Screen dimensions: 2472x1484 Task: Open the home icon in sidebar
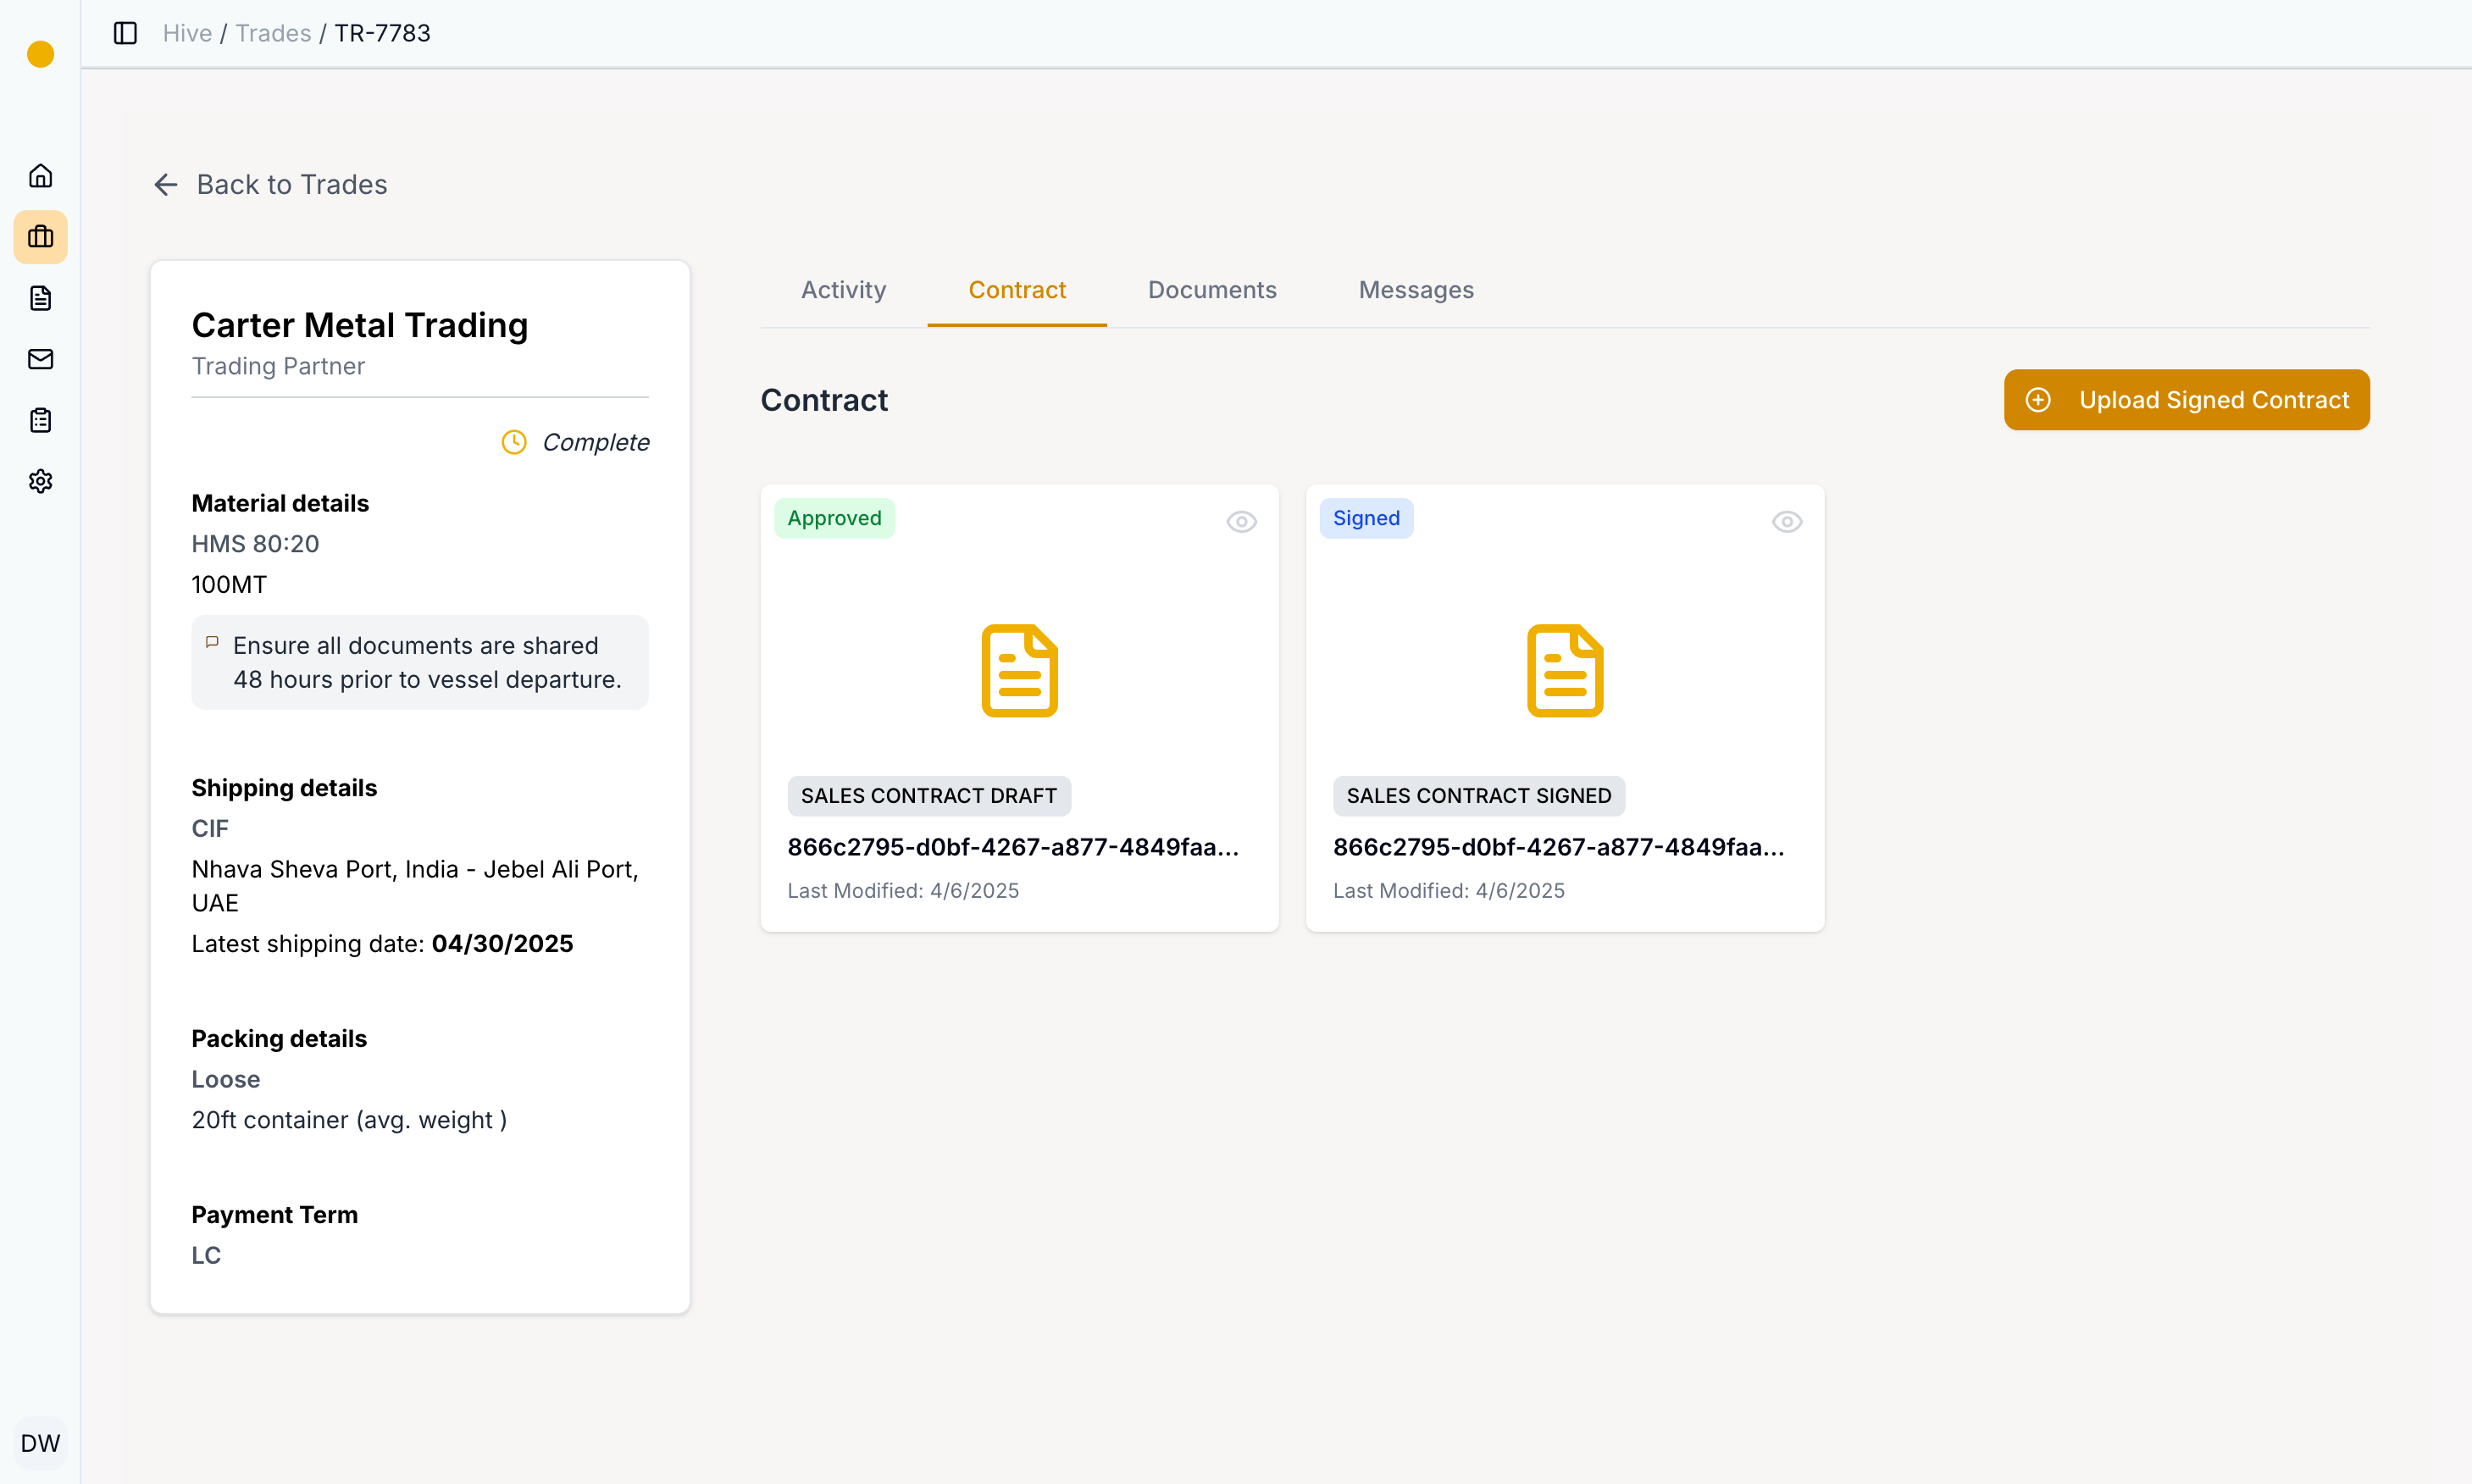click(40, 176)
